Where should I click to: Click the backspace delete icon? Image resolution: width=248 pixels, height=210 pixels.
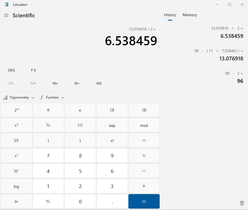coord(144,110)
